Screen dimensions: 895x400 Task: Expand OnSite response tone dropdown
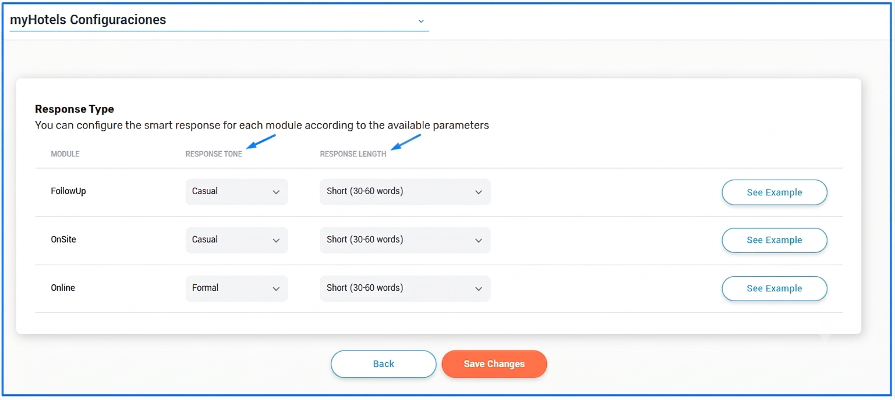[236, 240]
